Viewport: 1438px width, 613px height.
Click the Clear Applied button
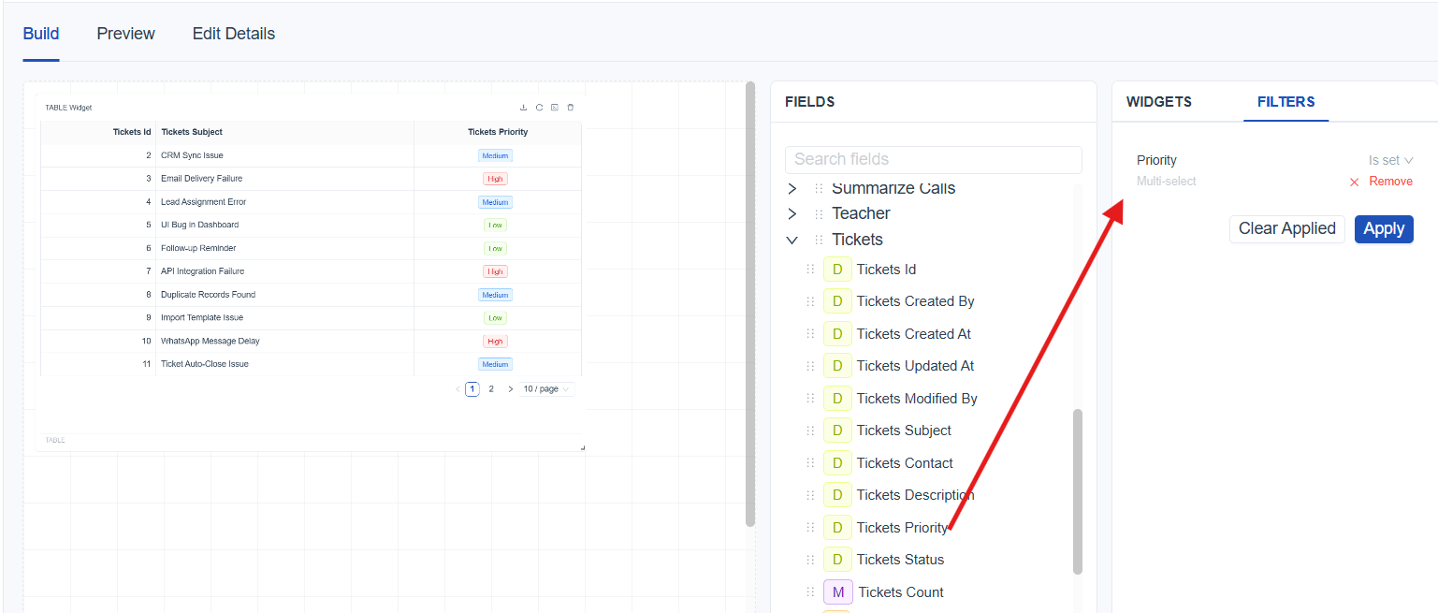click(1286, 229)
